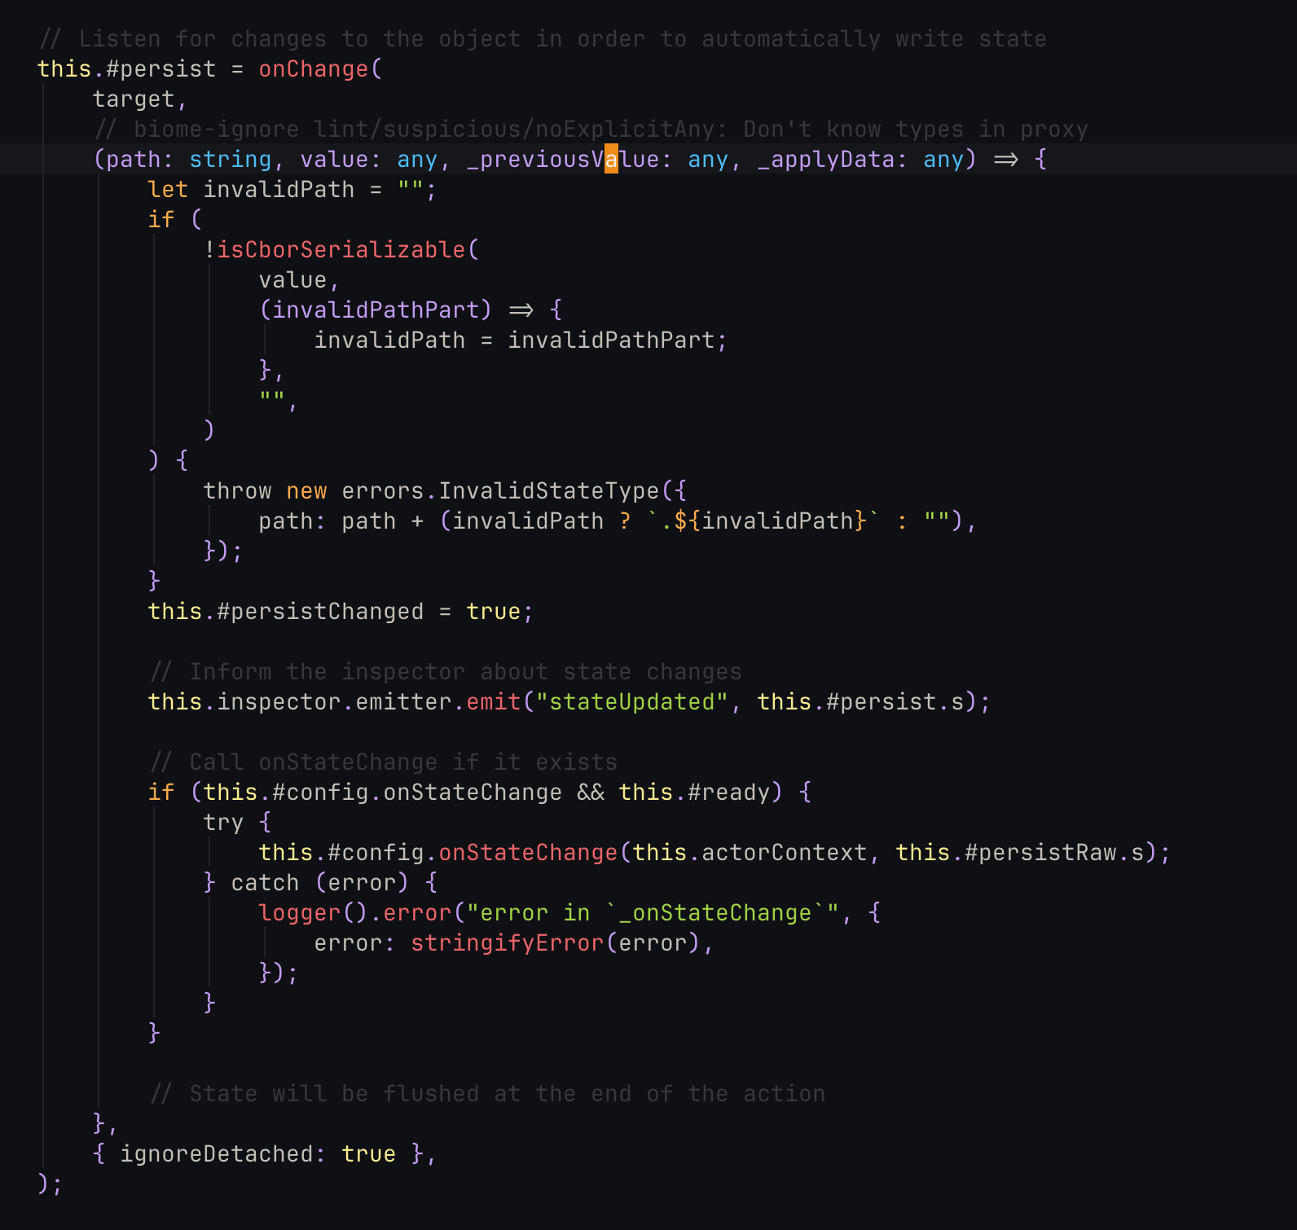This screenshot has width=1297, height=1230.
Task: Click the 'actorContext' argument
Action: coord(785,853)
